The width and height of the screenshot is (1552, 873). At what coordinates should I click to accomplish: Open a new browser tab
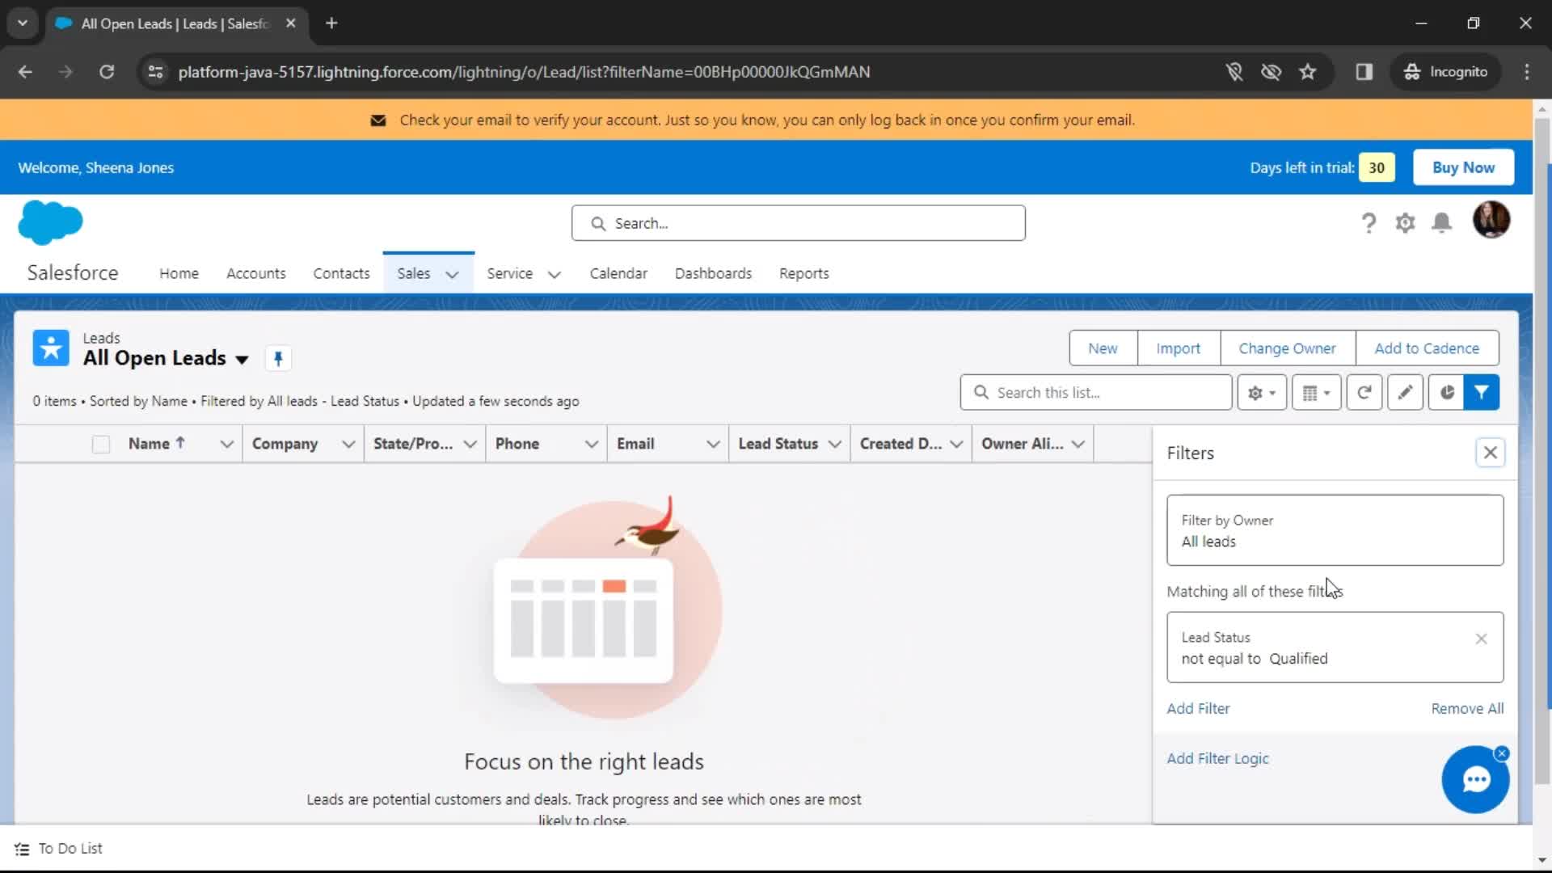(331, 23)
